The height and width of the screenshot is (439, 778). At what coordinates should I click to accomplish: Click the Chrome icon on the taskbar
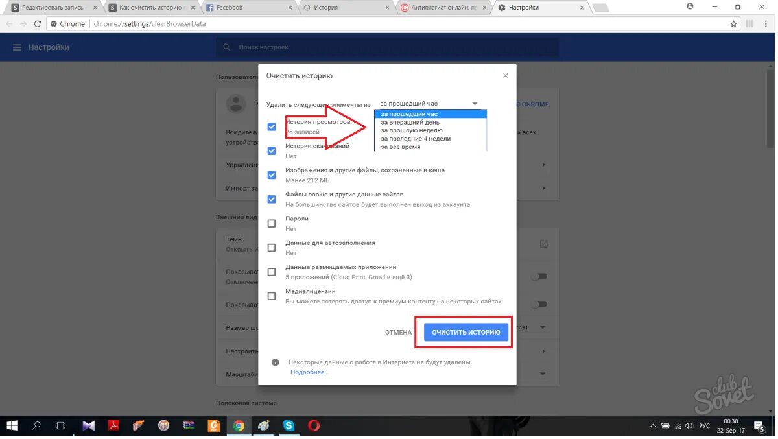point(239,426)
